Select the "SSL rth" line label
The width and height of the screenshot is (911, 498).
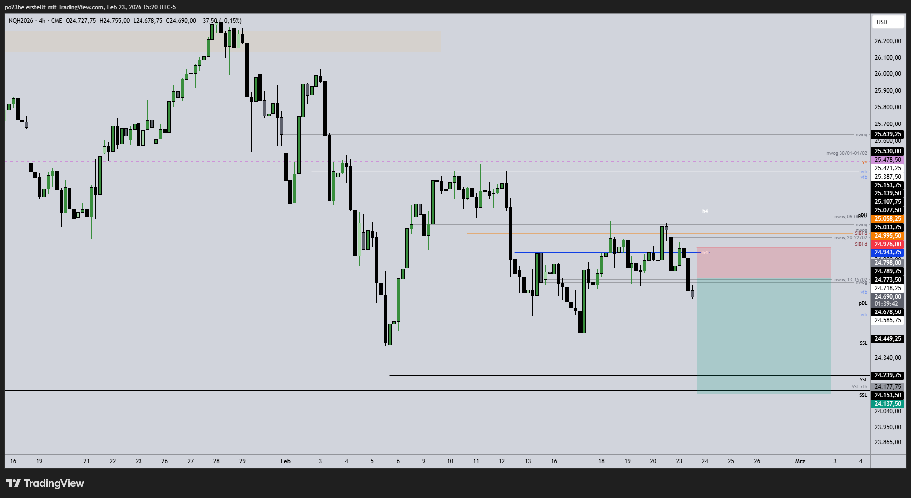[x=859, y=387]
